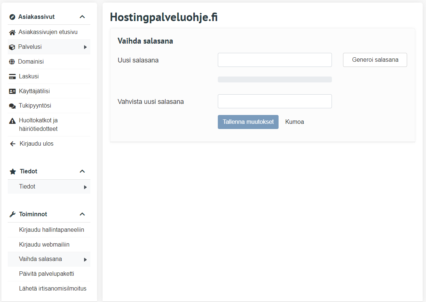Click the Uusi salasana label
426x302 pixels.
click(x=138, y=60)
